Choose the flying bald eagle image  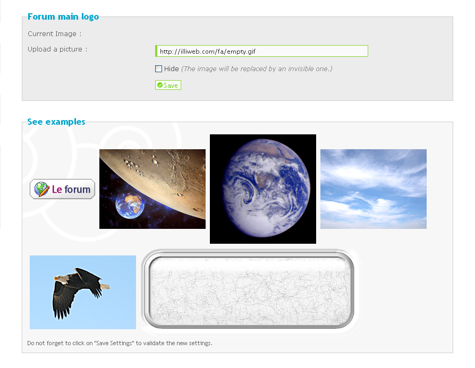(83, 292)
